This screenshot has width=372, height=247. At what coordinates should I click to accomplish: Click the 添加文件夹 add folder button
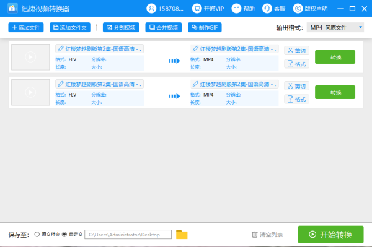pos(70,27)
